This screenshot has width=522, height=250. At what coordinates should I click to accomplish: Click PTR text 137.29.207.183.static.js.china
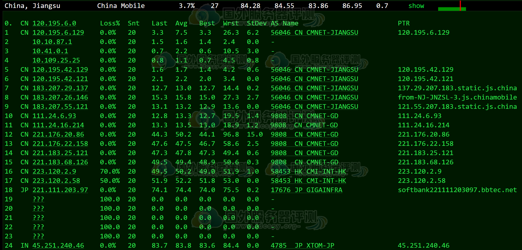click(457, 88)
